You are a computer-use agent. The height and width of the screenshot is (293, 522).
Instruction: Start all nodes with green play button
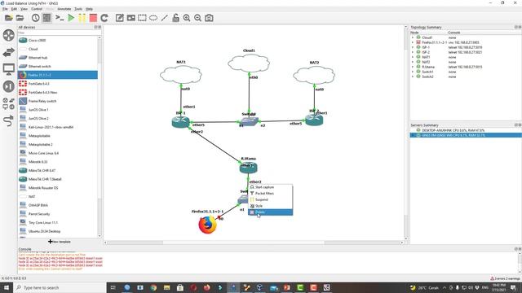[71, 18]
